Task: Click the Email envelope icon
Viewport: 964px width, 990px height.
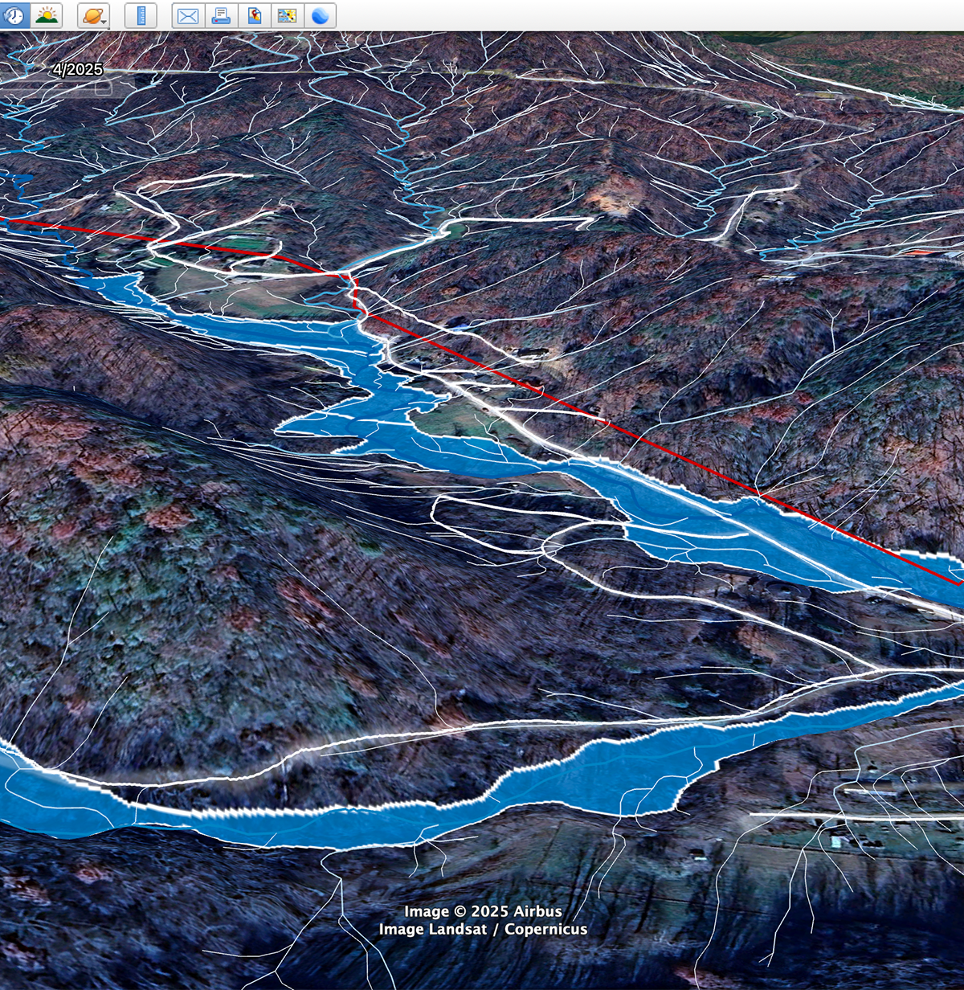Action: pos(188,15)
